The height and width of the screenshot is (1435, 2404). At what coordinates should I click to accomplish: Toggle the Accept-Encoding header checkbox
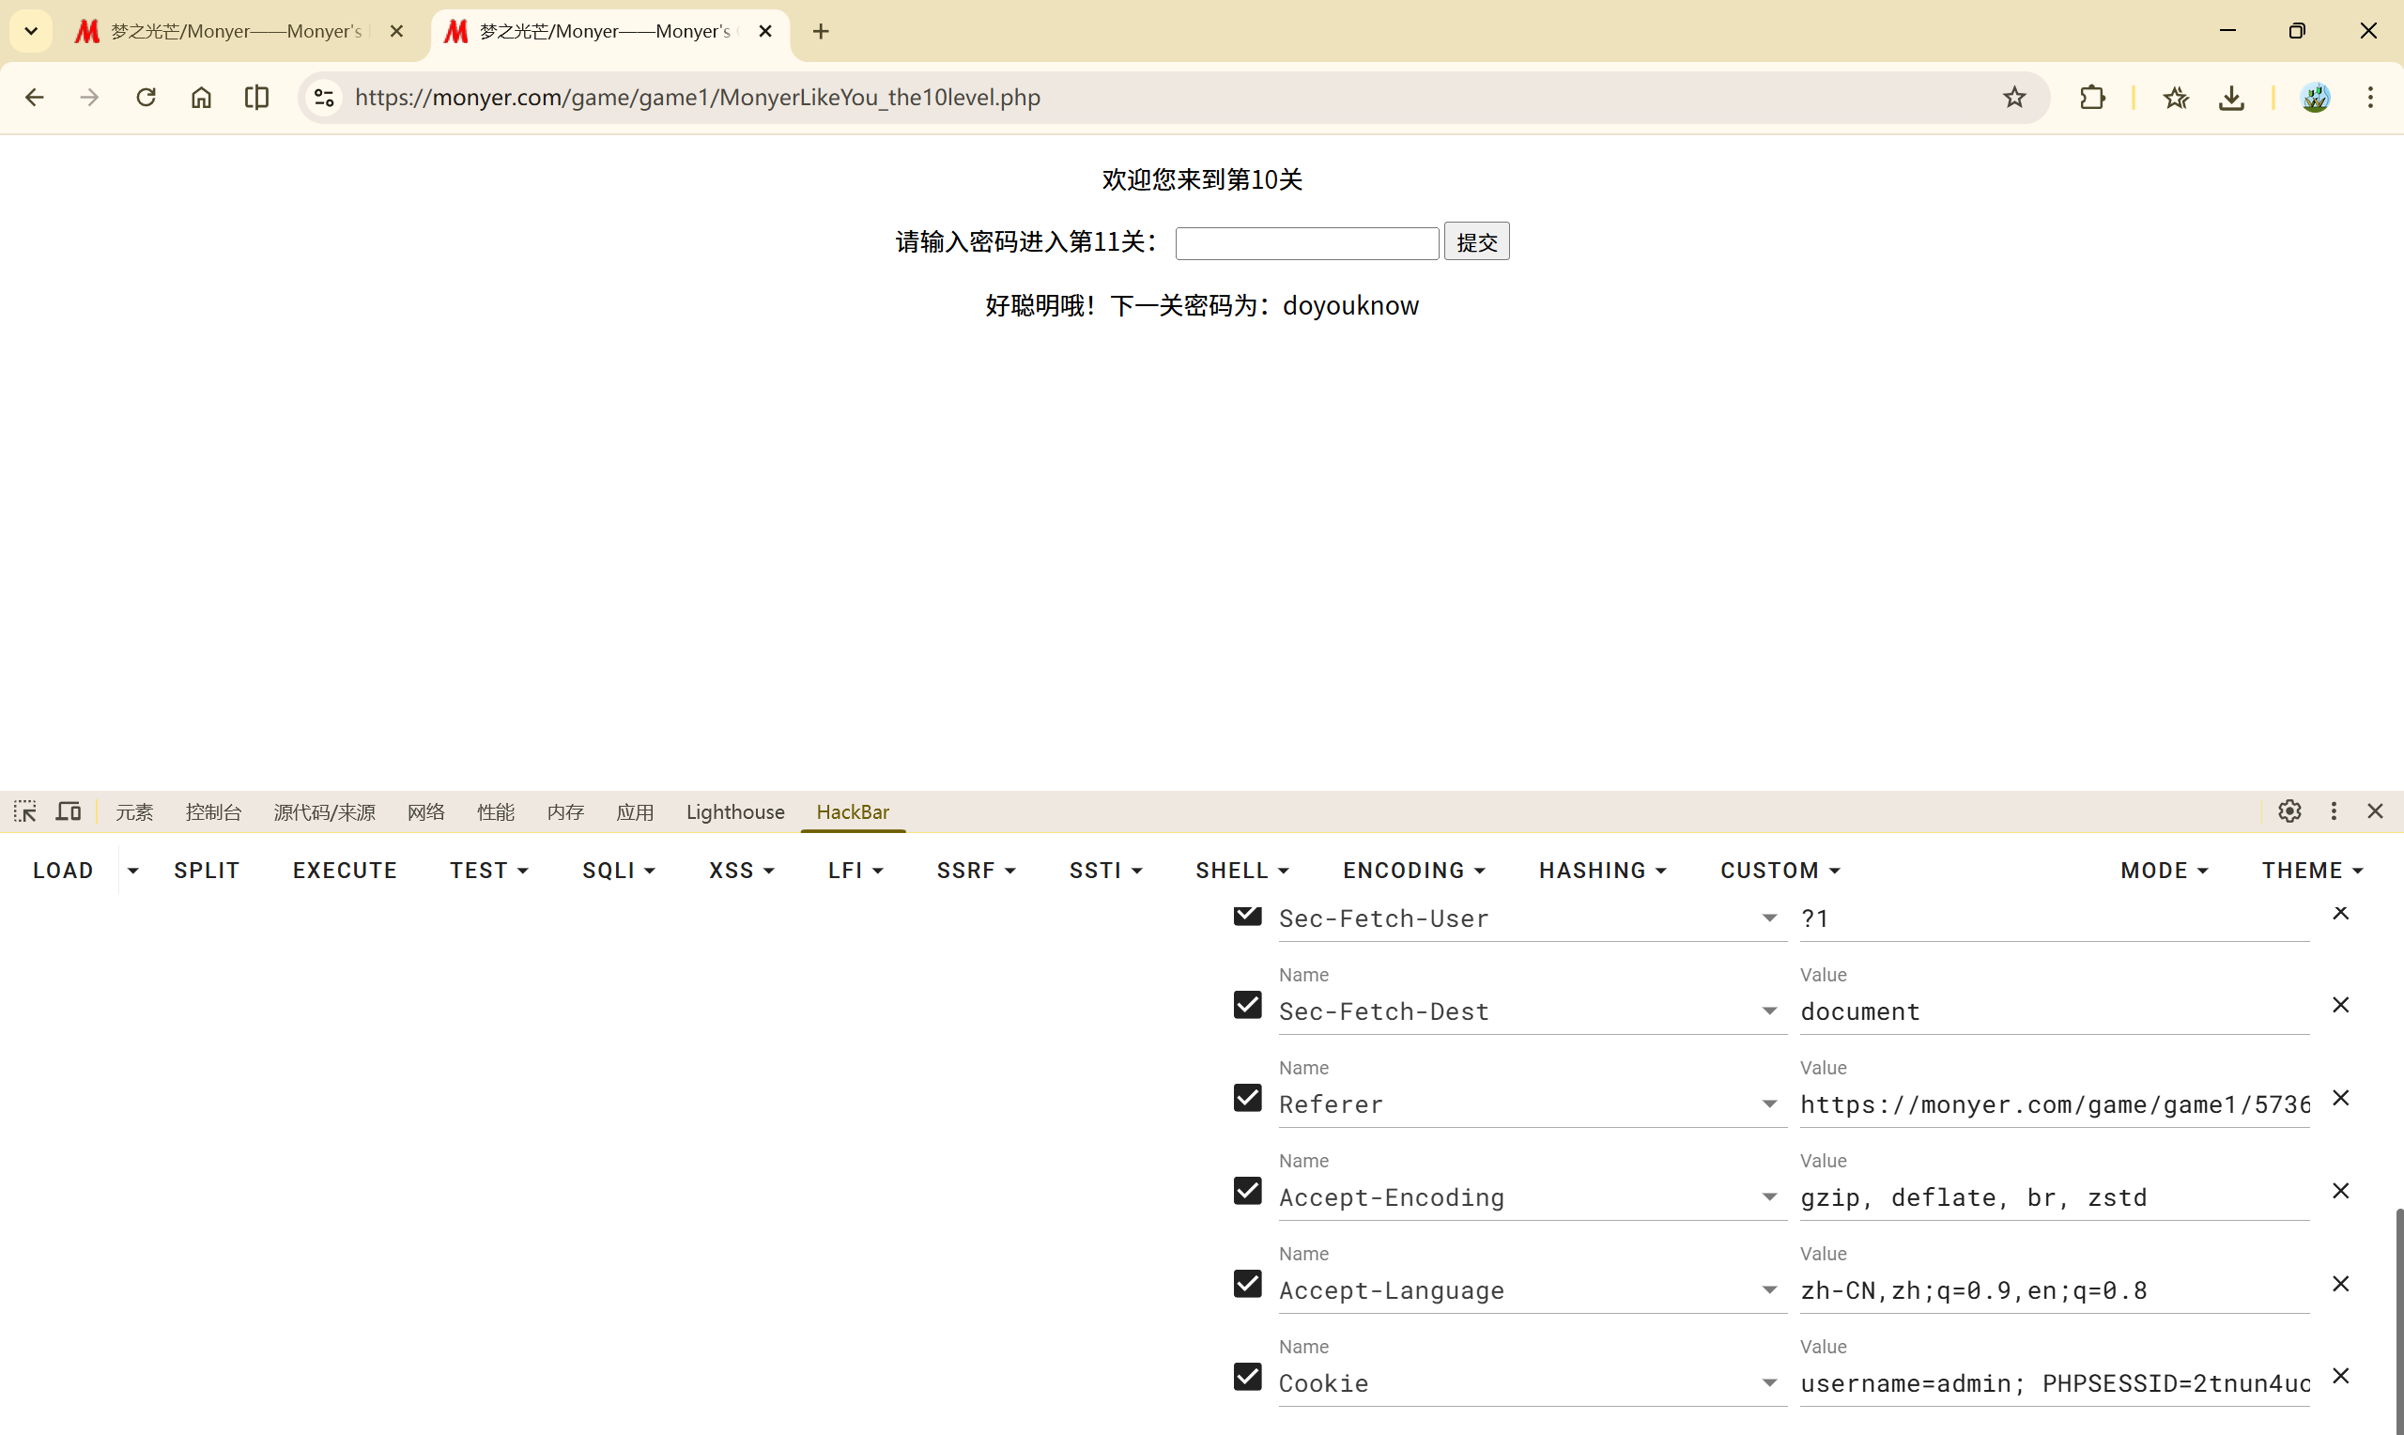[1247, 1192]
